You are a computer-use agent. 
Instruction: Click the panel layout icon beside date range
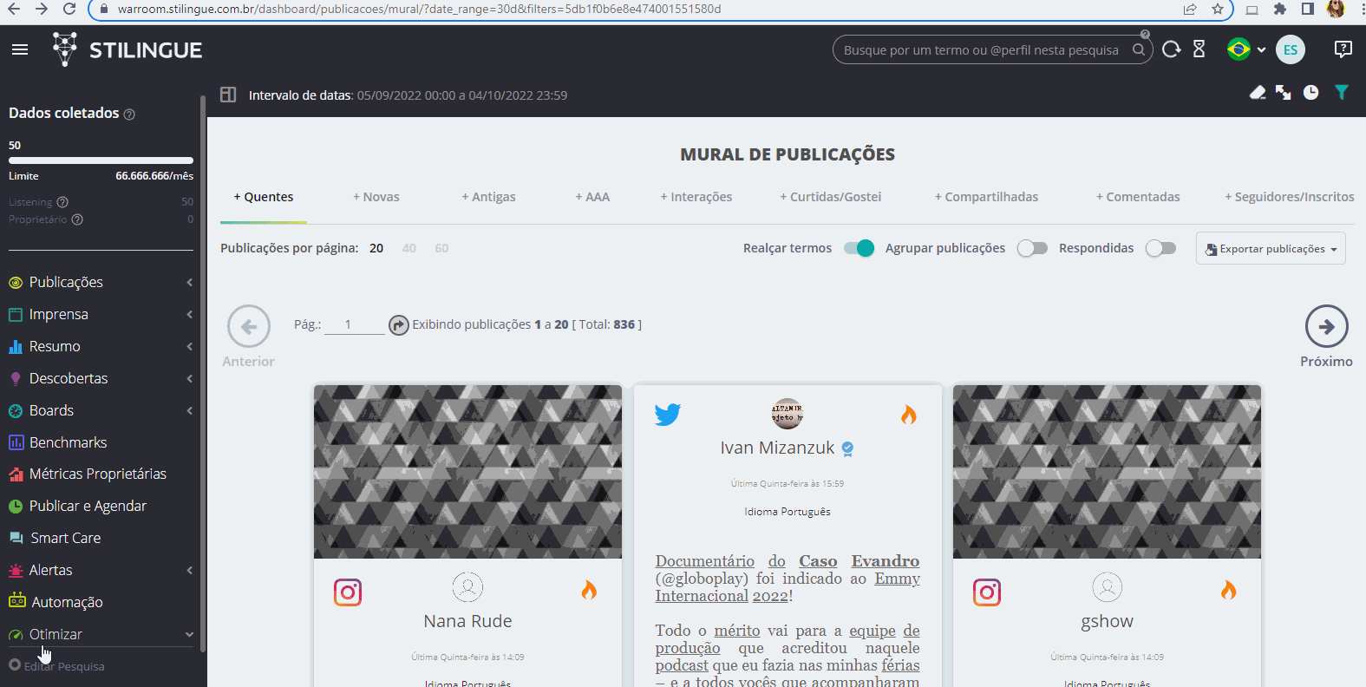click(228, 95)
